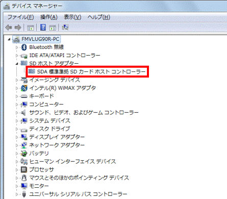Click the コンピューター monitor icon
The image size is (227, 199).
coord(24,105)
